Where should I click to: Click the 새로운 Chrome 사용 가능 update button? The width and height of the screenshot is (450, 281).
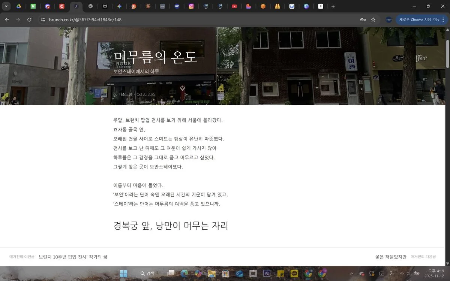[419, 19]
